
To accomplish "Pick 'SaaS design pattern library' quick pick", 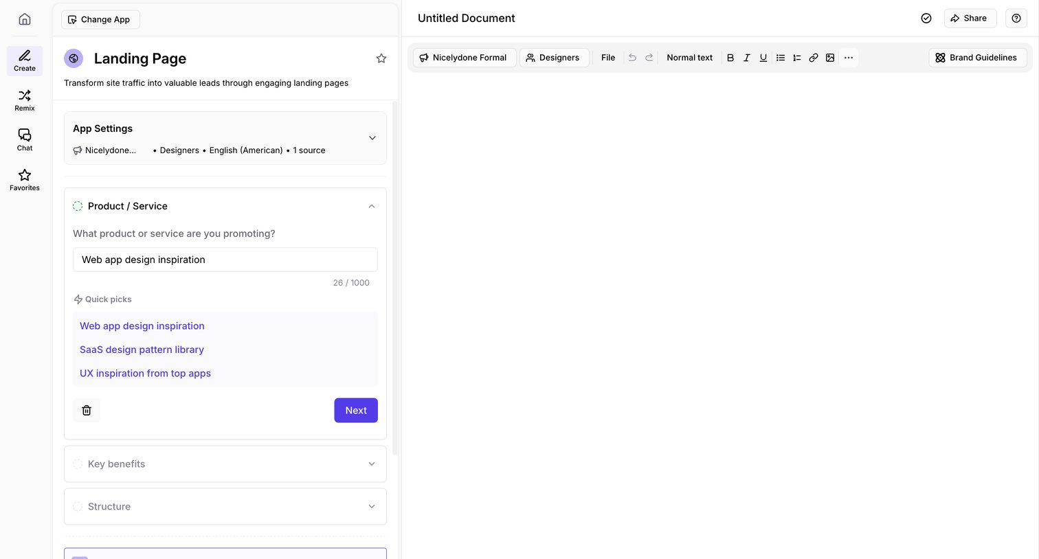I will click(x=142, y=350).
